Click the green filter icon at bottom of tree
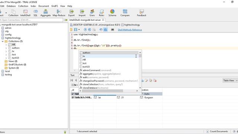 click(65, 132)
